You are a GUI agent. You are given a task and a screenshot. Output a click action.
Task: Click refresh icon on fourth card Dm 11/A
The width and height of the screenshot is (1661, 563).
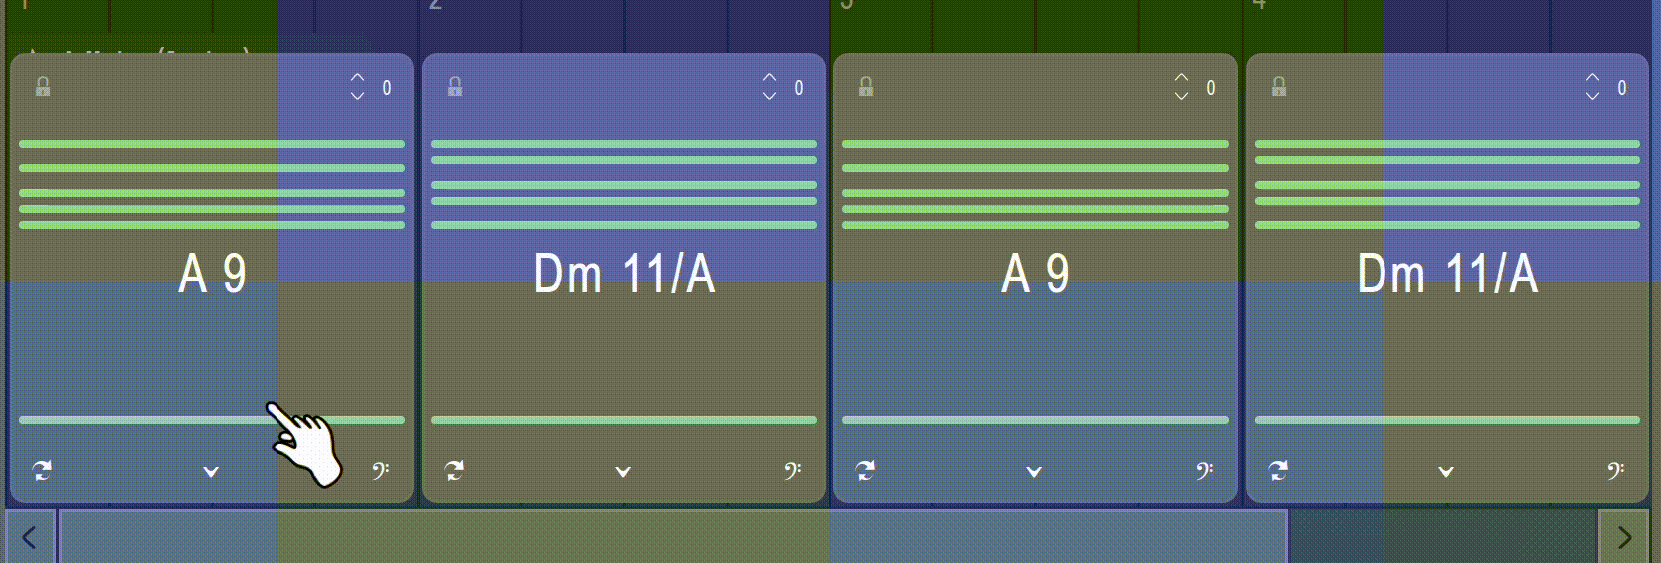click(x=1278, y=470)
